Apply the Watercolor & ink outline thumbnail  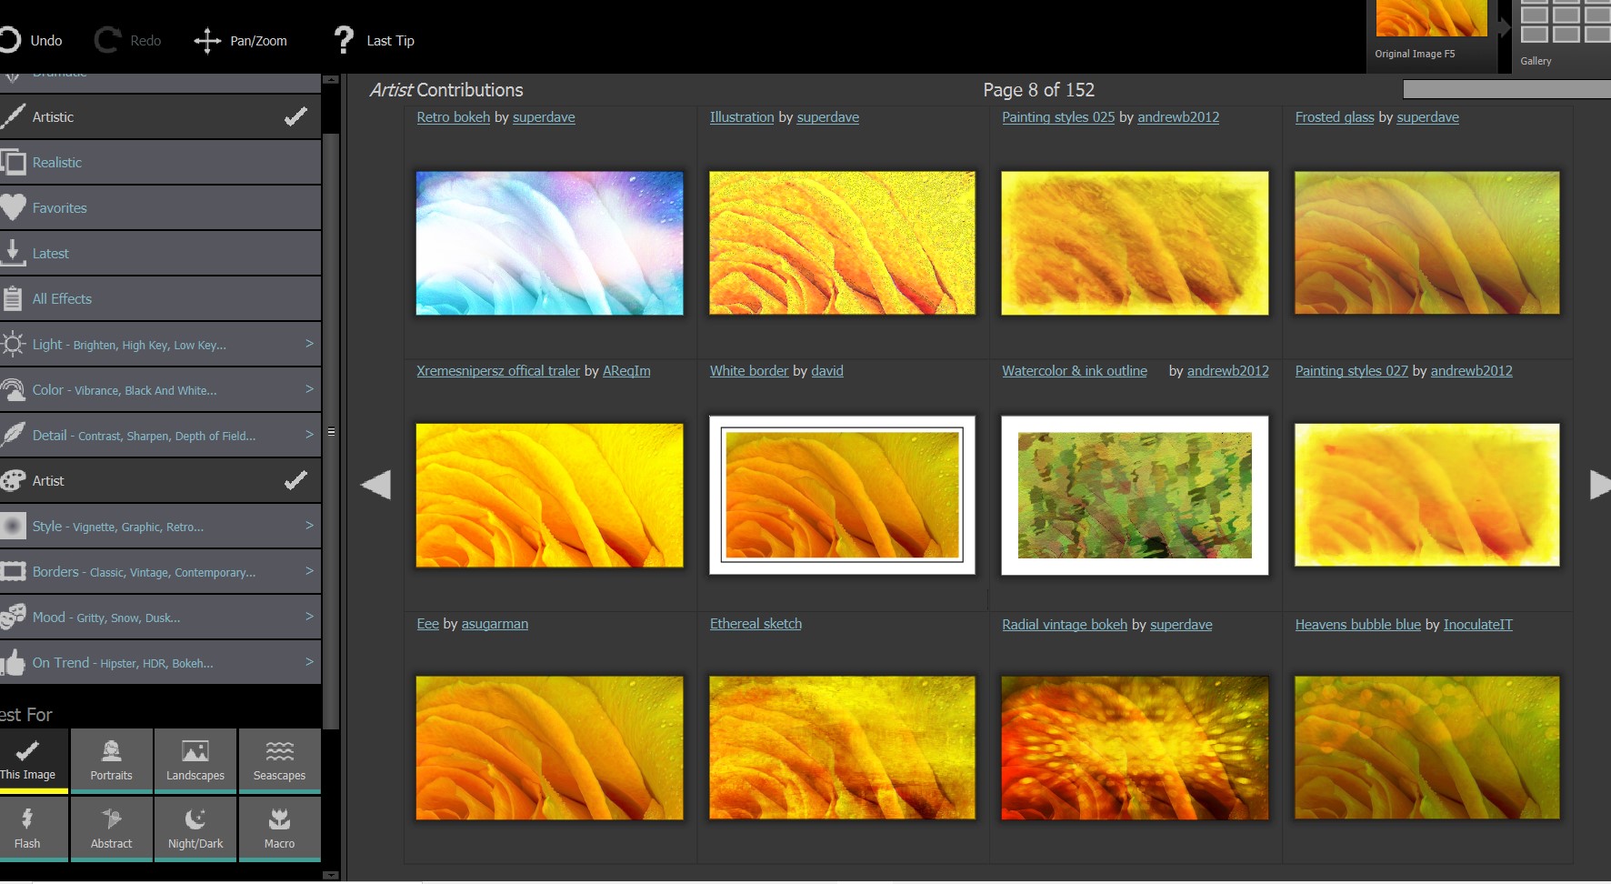[1135, 496]
